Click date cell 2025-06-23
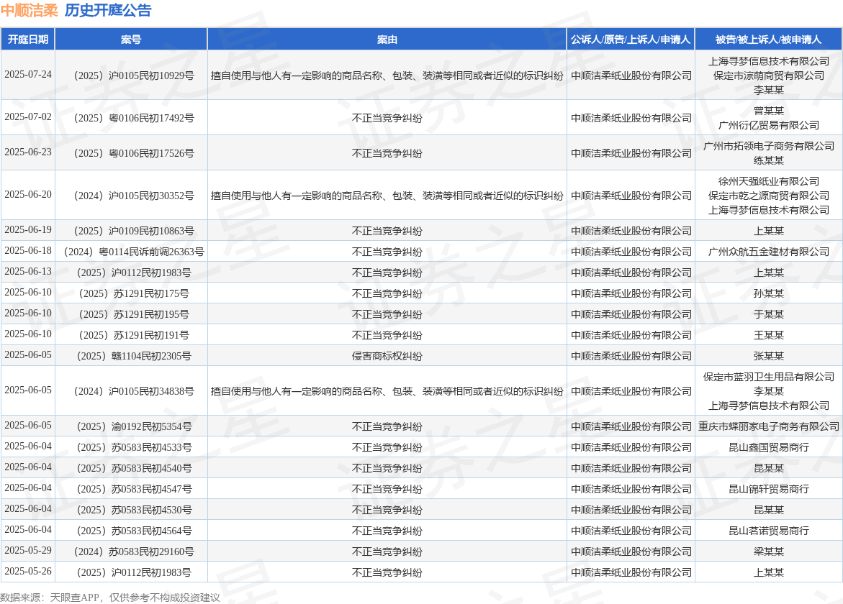Screen dimensions: 843x604 pos(28,152)
